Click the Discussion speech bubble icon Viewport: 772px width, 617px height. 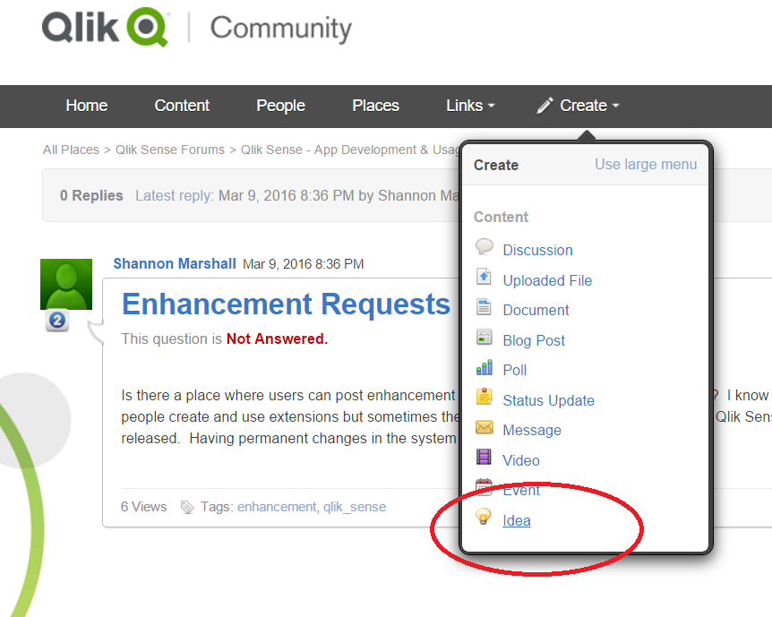[x=484, y=246]
